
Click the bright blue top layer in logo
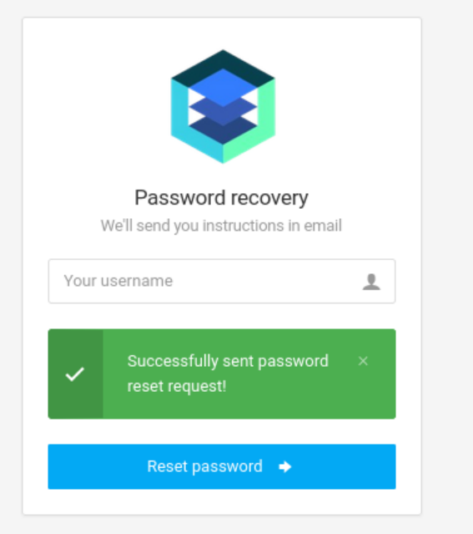coord(223,87)
